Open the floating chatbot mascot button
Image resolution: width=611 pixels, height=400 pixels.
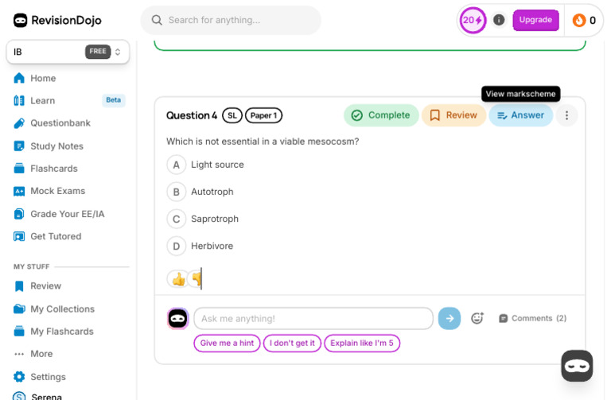click(577, 366)
